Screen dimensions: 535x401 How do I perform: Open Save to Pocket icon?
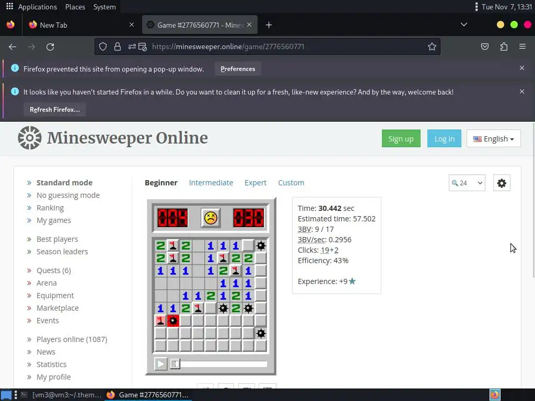[x=485, y=46]
